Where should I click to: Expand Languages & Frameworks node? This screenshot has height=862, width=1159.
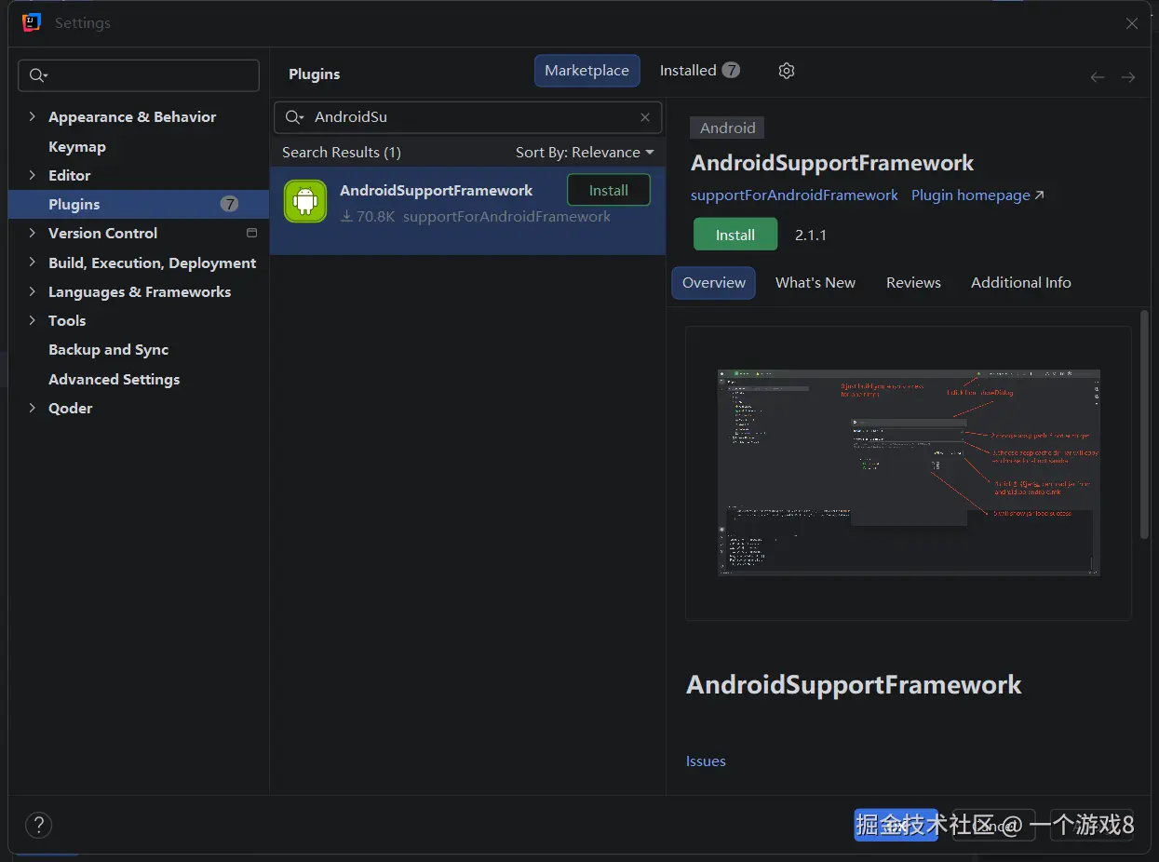pyautogui.click(x=33, y=291)
